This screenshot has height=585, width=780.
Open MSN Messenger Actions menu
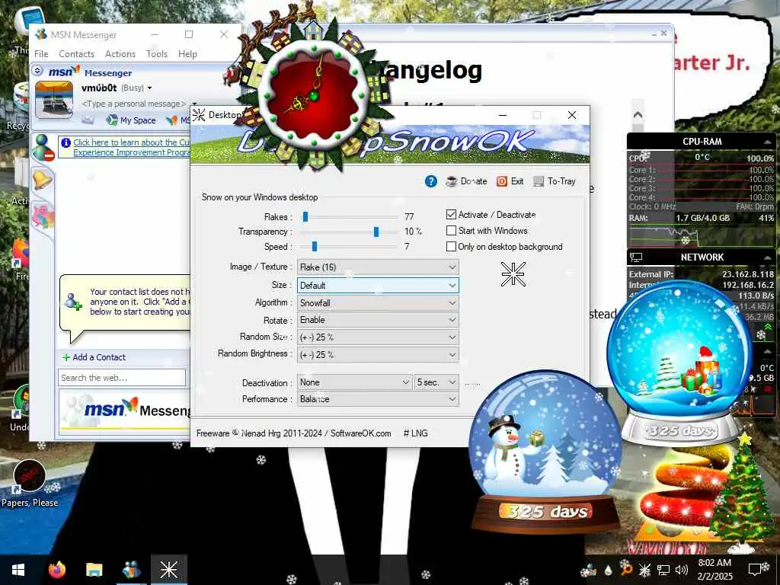coord(120,54)
